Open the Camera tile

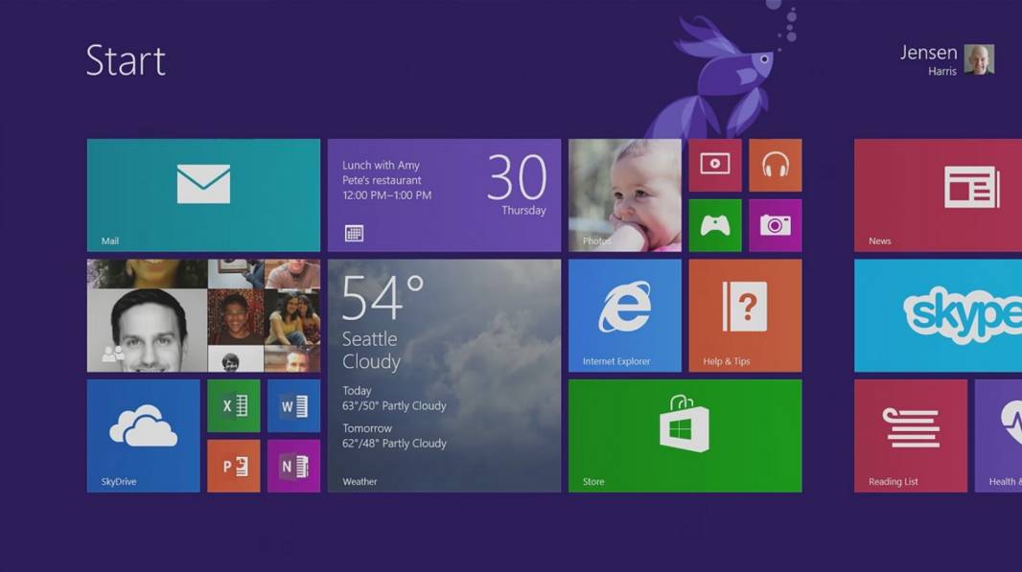[x=775, y=225]
